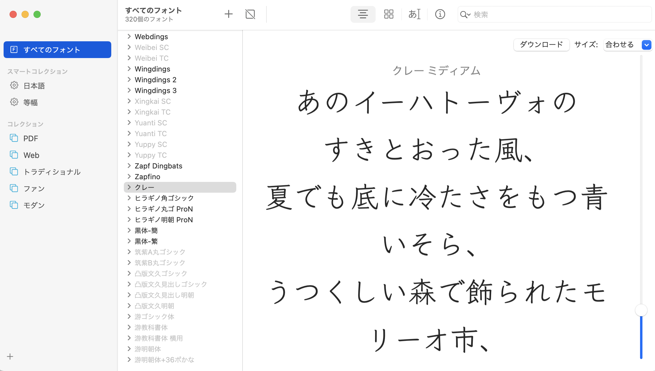
Task: Switch to sample text preview mode
Action: click(x=363, y=14)
